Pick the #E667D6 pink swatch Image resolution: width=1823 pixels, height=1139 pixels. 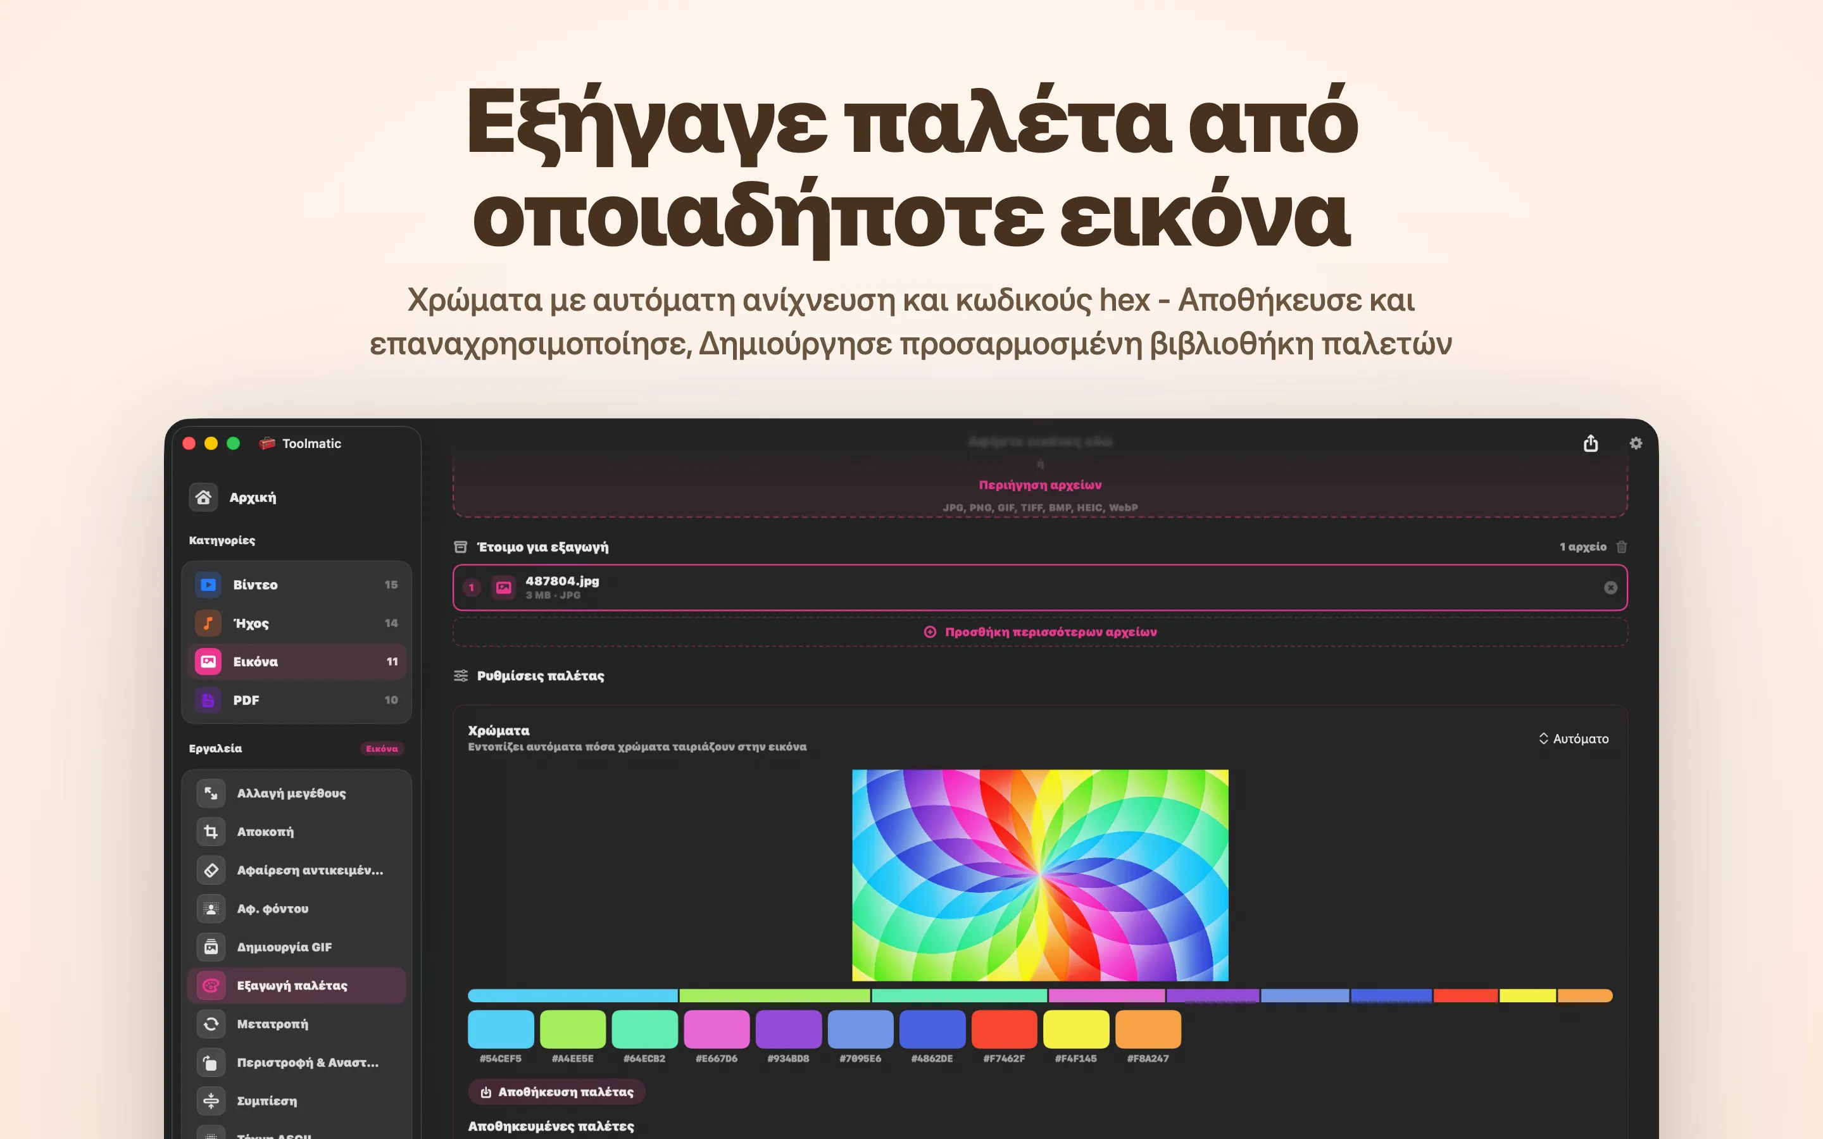click(717, 1029)
